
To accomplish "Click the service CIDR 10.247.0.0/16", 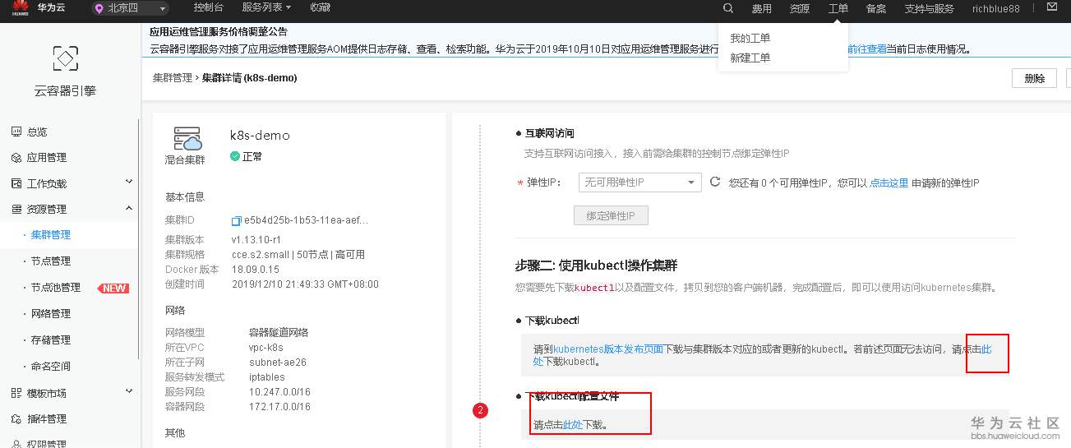I will coord(279,392).
